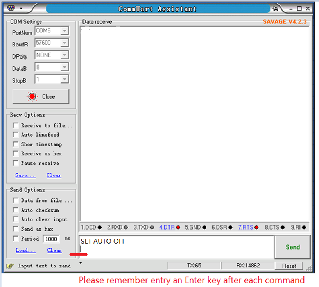
Task: Click the SAVAGE V4.2.3 version label
Action: (x=285, y=21)
